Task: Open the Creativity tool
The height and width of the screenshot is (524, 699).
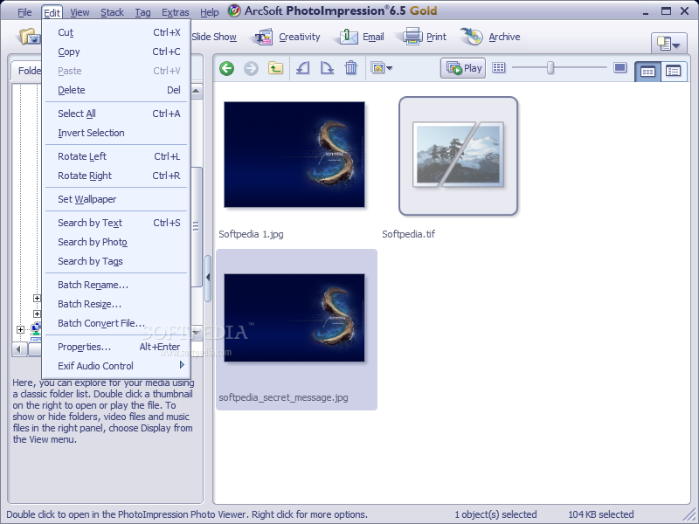Action: [x=287, y=37]
